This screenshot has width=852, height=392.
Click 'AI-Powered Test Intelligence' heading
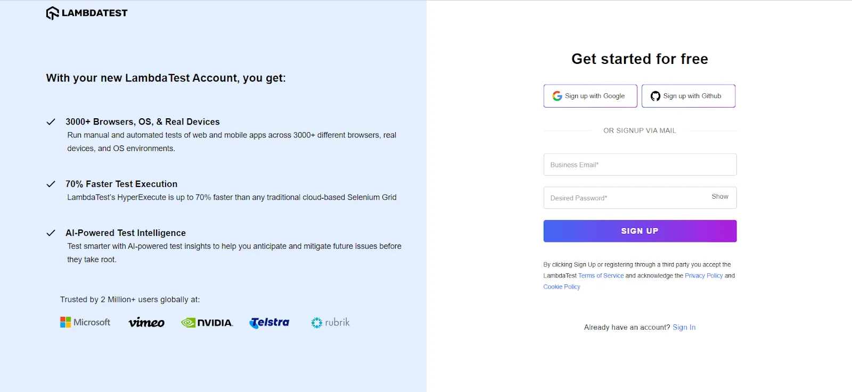pos(126,233)
